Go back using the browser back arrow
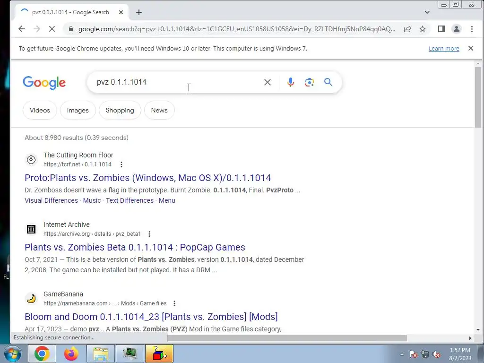 [x=21, y=29]
